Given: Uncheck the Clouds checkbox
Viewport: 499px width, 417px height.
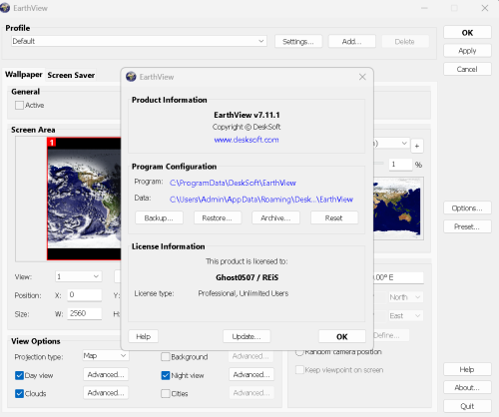Looking at the screenshot, I should [x=19, y=394].
